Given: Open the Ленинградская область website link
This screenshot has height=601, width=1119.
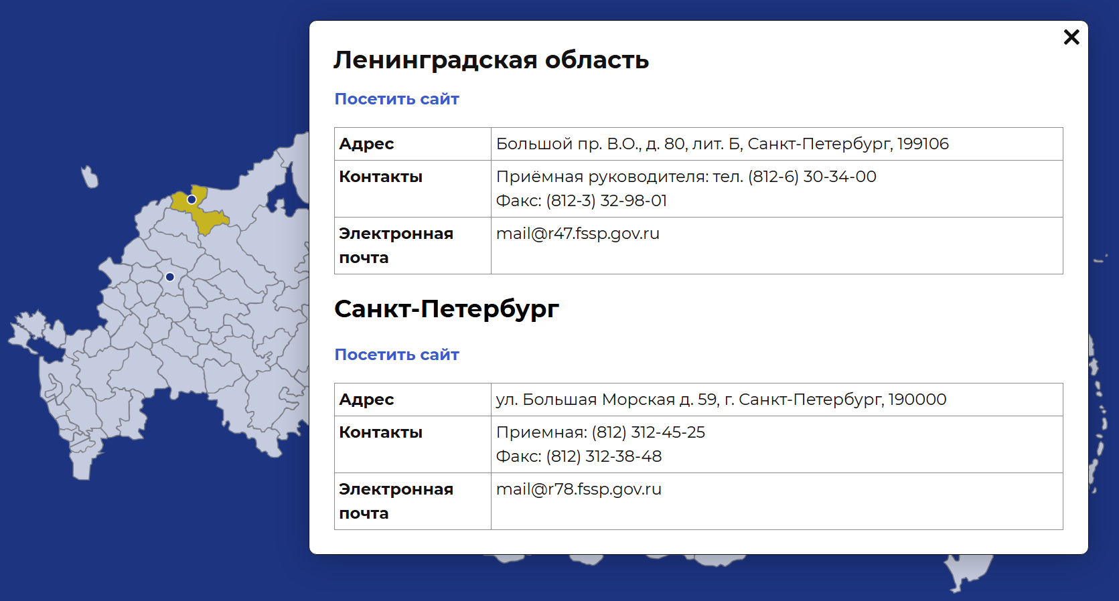Looking at the screenshot, I should click(396, 99).
